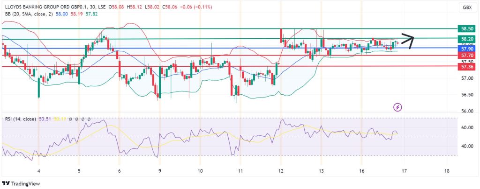Click the GBX currency button
The width and height of the screenshot is (480, 189).
pos(467,8)
